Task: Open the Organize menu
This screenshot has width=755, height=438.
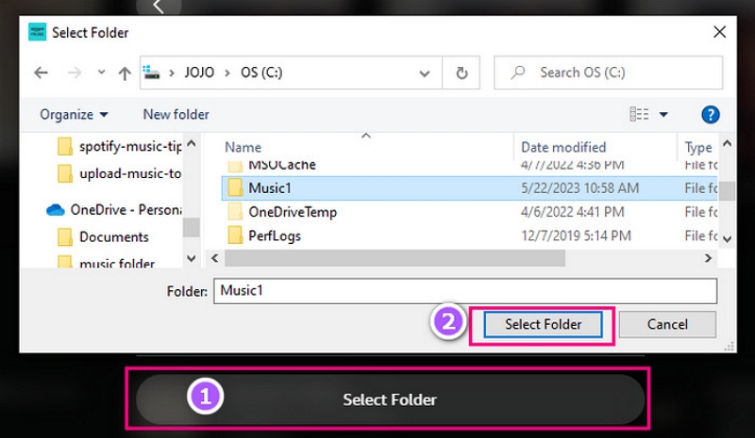Action: (x=74, y=114)
